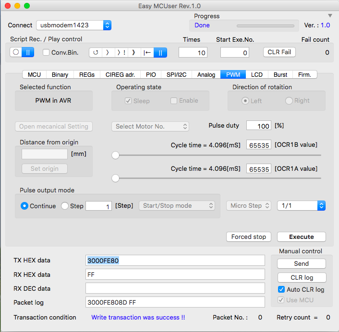Open the 1/1 step ratio dropdown
The width and height of the screenshot is (339, 332).
(301, 206)
